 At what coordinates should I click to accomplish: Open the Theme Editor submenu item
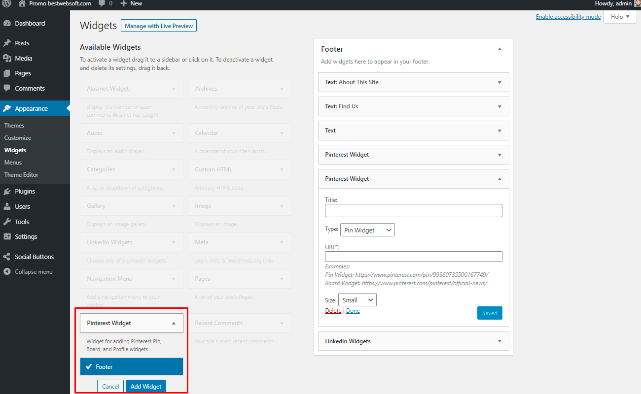21,175
